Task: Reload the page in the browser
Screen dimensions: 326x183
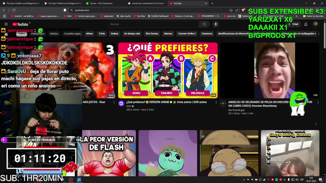Action: tap(14, 10)
